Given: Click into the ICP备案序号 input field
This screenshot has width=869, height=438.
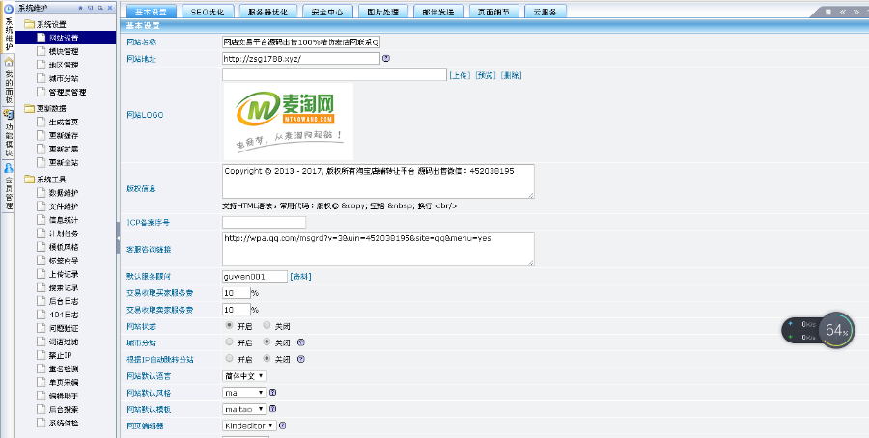Looking at the screenshot, I should (x=264, y=222).
